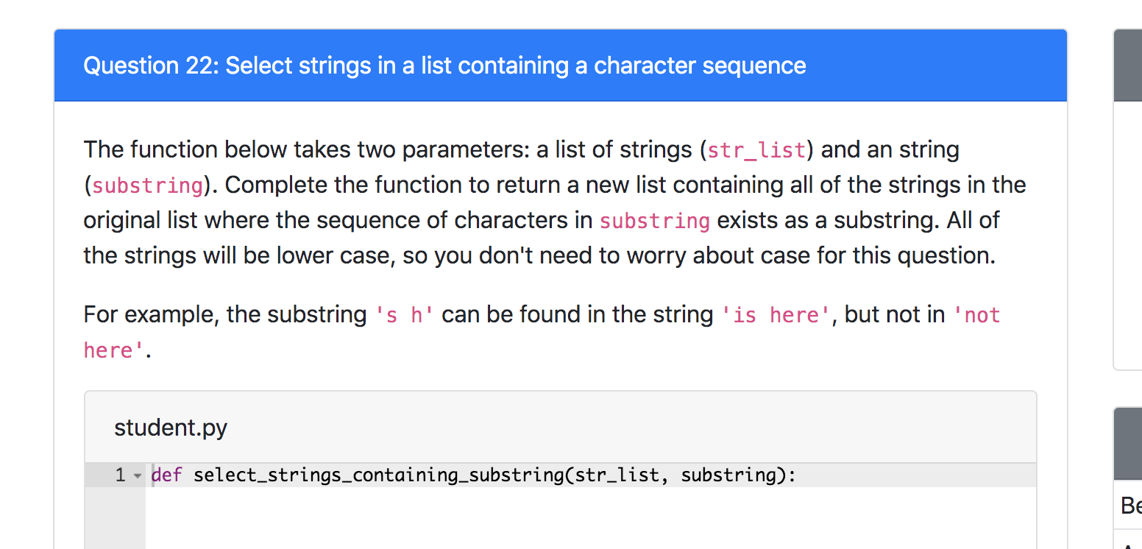The width and height of the screenshot is (1142, 549).
Task: Select the str_list inline code token
Action: tap(756, 150)
